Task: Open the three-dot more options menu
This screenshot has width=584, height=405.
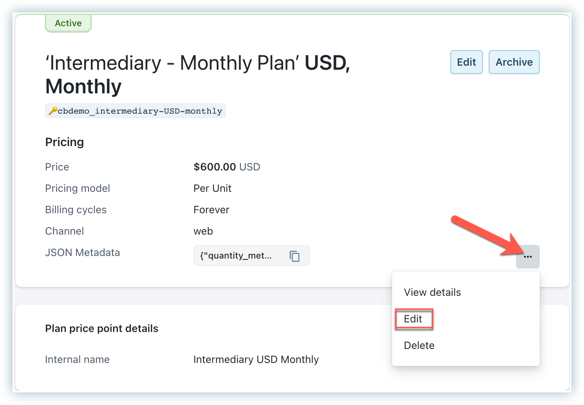Action: (x=528, y=257)
